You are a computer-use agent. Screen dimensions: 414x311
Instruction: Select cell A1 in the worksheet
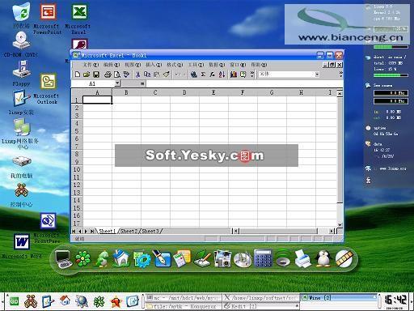97,100
